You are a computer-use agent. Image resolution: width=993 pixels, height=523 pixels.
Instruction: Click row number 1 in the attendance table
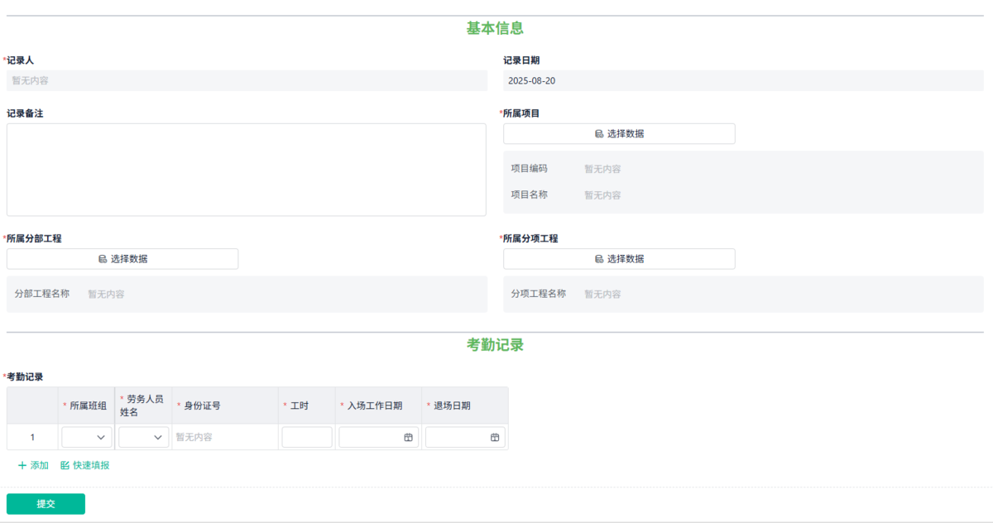point(31,437)
